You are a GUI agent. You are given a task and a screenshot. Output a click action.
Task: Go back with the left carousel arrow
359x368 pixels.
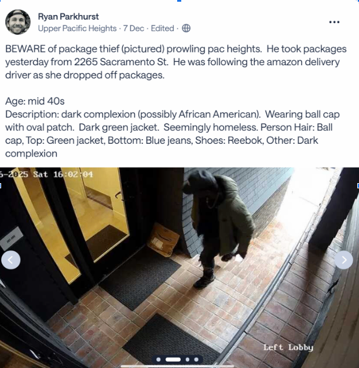[11, 260]
